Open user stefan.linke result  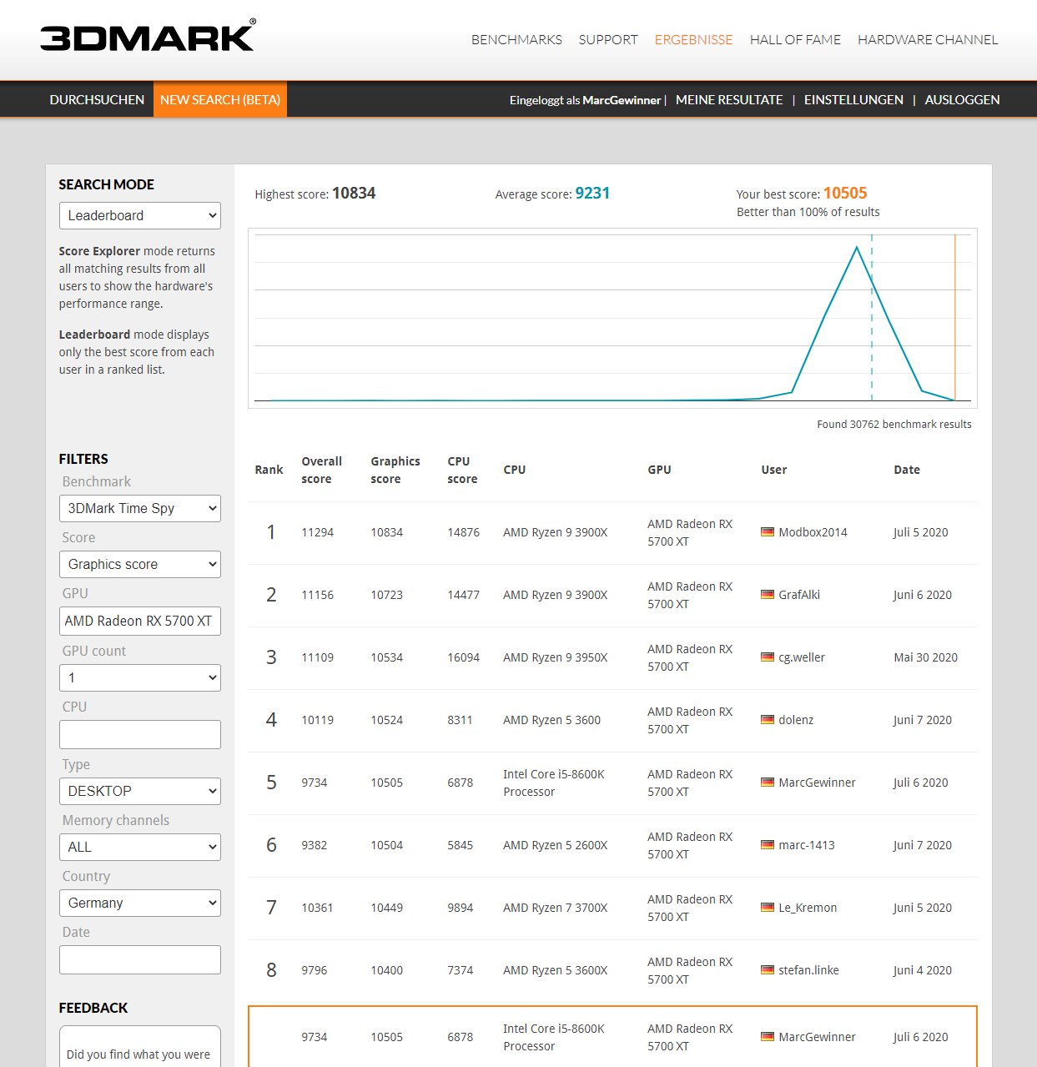[x=808, y=970]
